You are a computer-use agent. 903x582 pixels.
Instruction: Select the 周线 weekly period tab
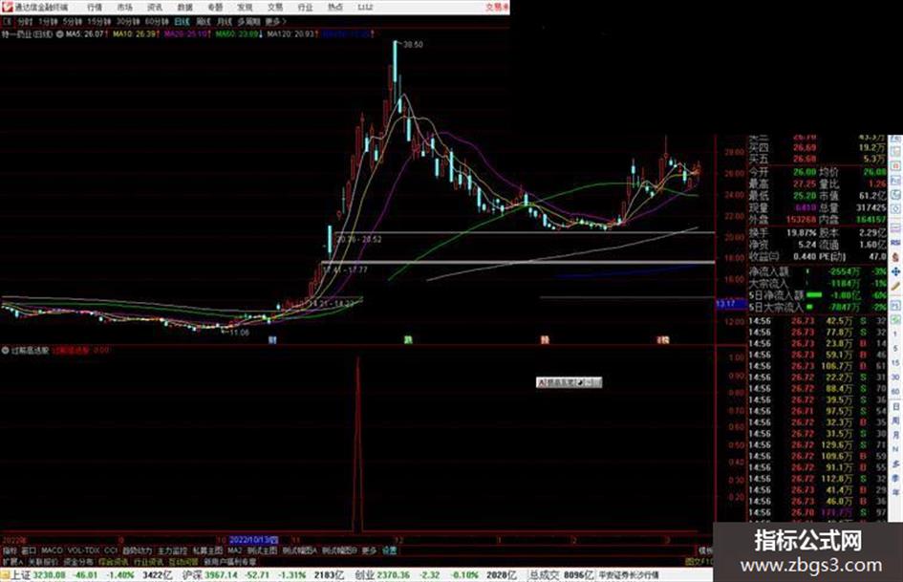203,21
